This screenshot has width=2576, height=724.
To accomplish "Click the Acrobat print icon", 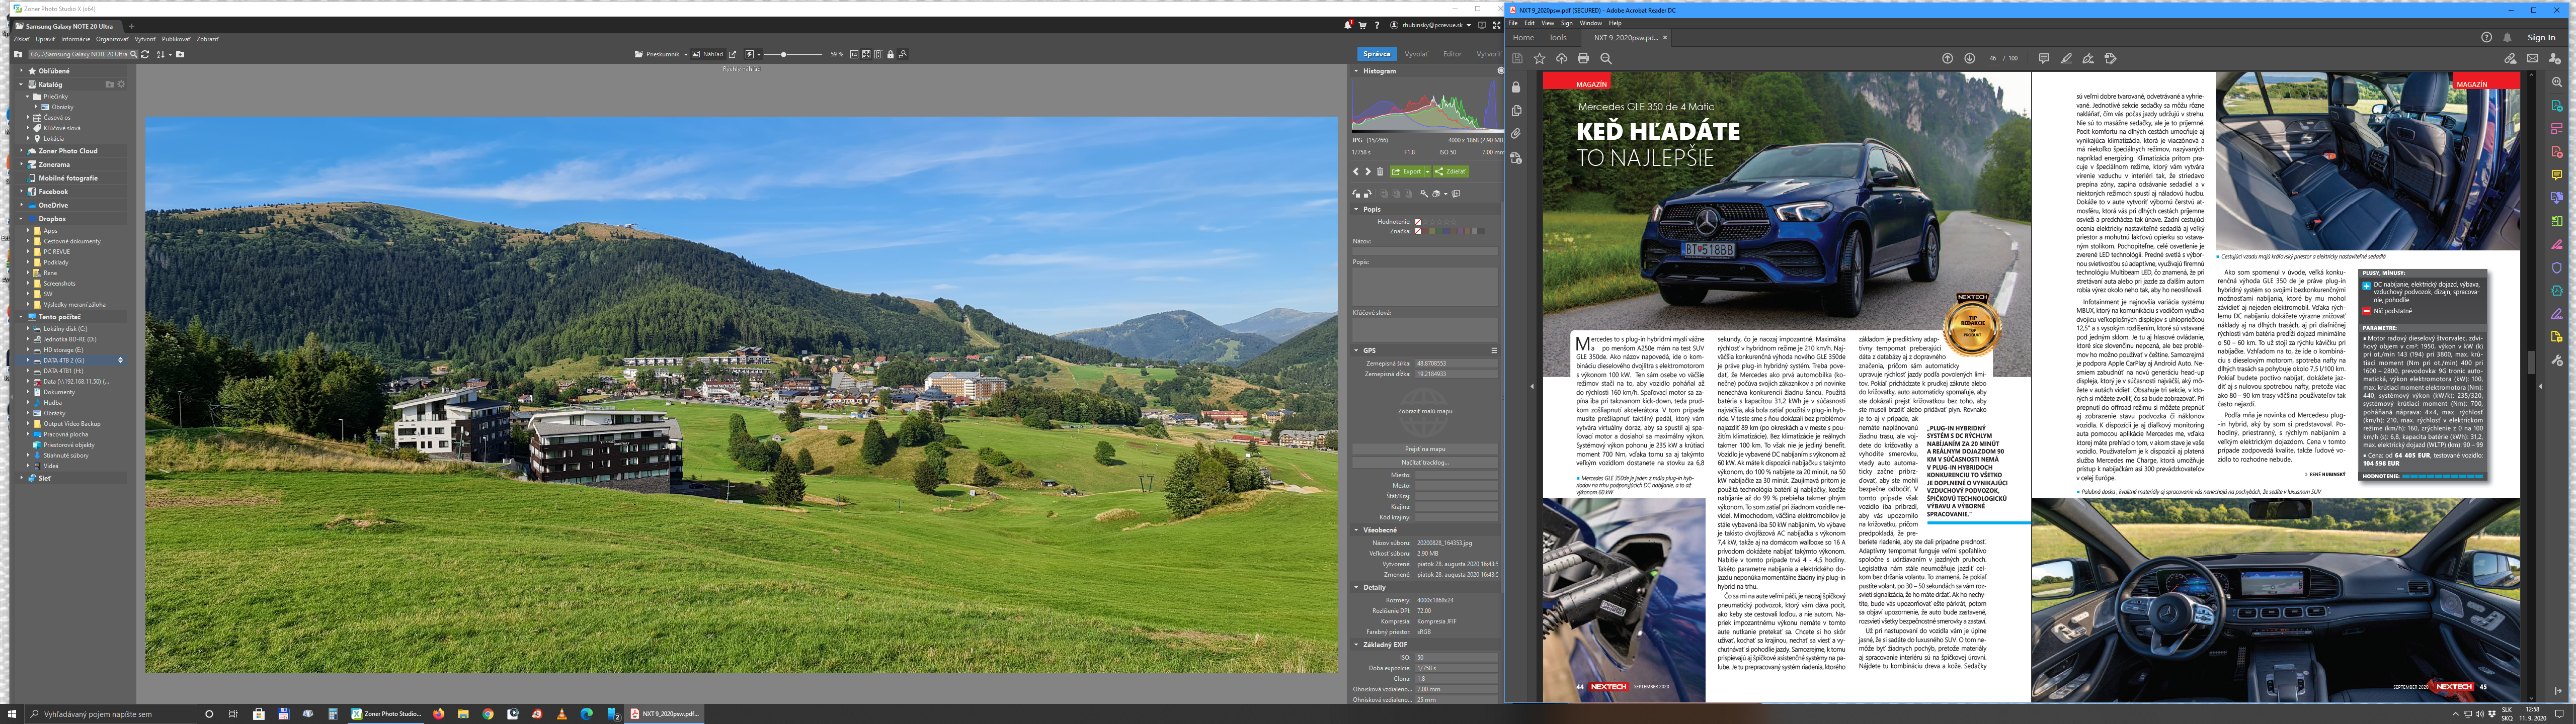I will coord(1583,58).
